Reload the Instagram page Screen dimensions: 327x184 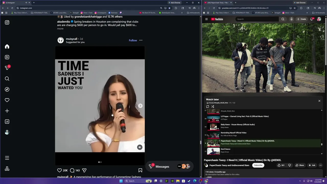[x=12, y=8]
